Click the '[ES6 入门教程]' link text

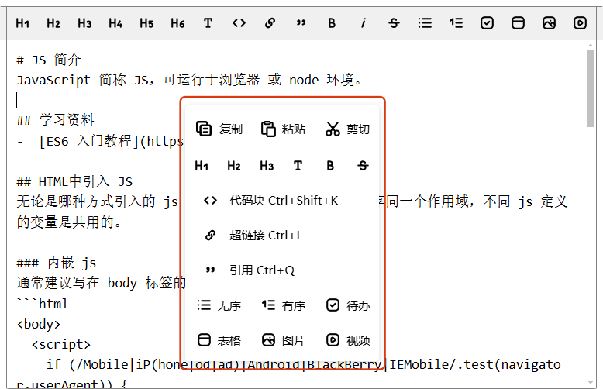[89, 141]
